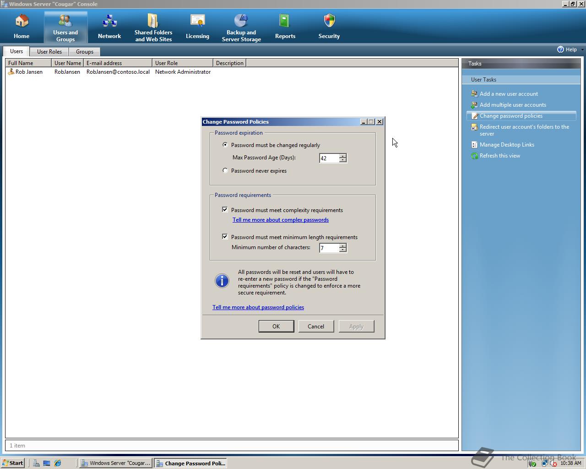This screenshot has height=469, width=586.
Task: Open the Reports section
Action: coord(285,27)
